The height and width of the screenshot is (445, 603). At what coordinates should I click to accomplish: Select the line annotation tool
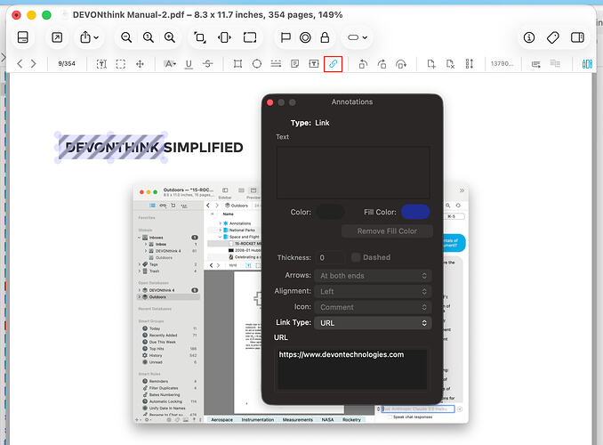pos(276,64)
